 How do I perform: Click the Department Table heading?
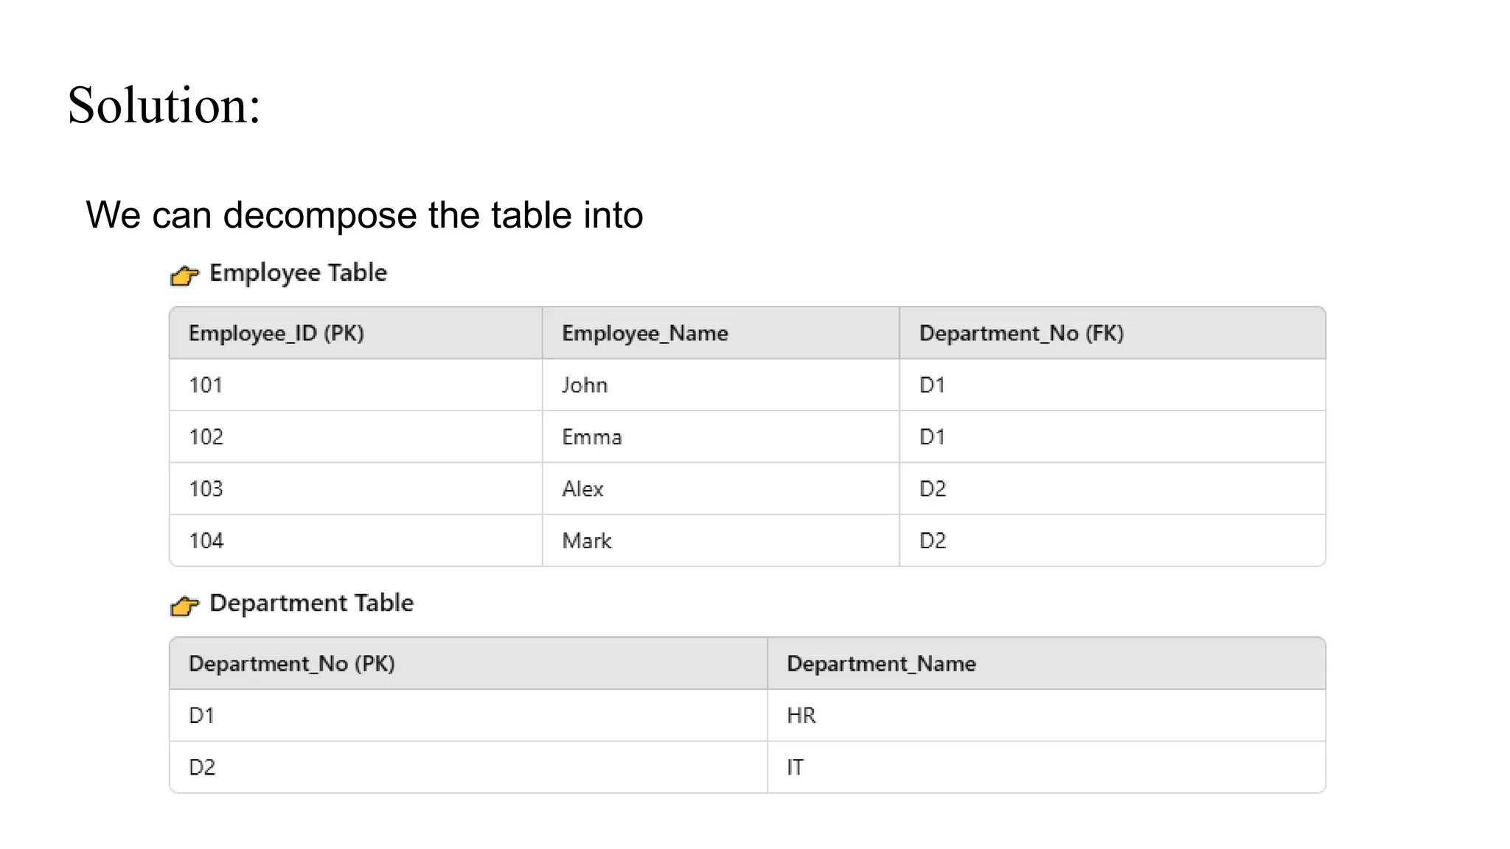pos(311,603)
